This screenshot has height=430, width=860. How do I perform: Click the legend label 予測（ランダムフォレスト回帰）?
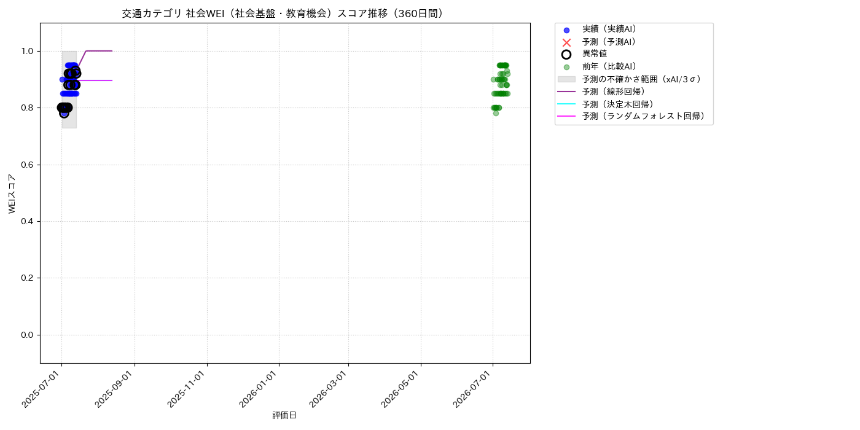pos(644,116)
